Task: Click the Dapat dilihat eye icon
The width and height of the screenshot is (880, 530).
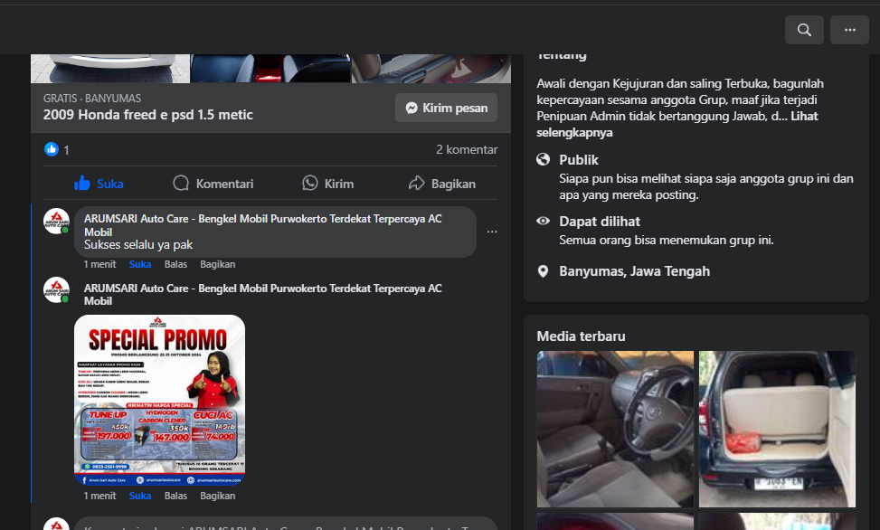Action: tap(544, 221)
